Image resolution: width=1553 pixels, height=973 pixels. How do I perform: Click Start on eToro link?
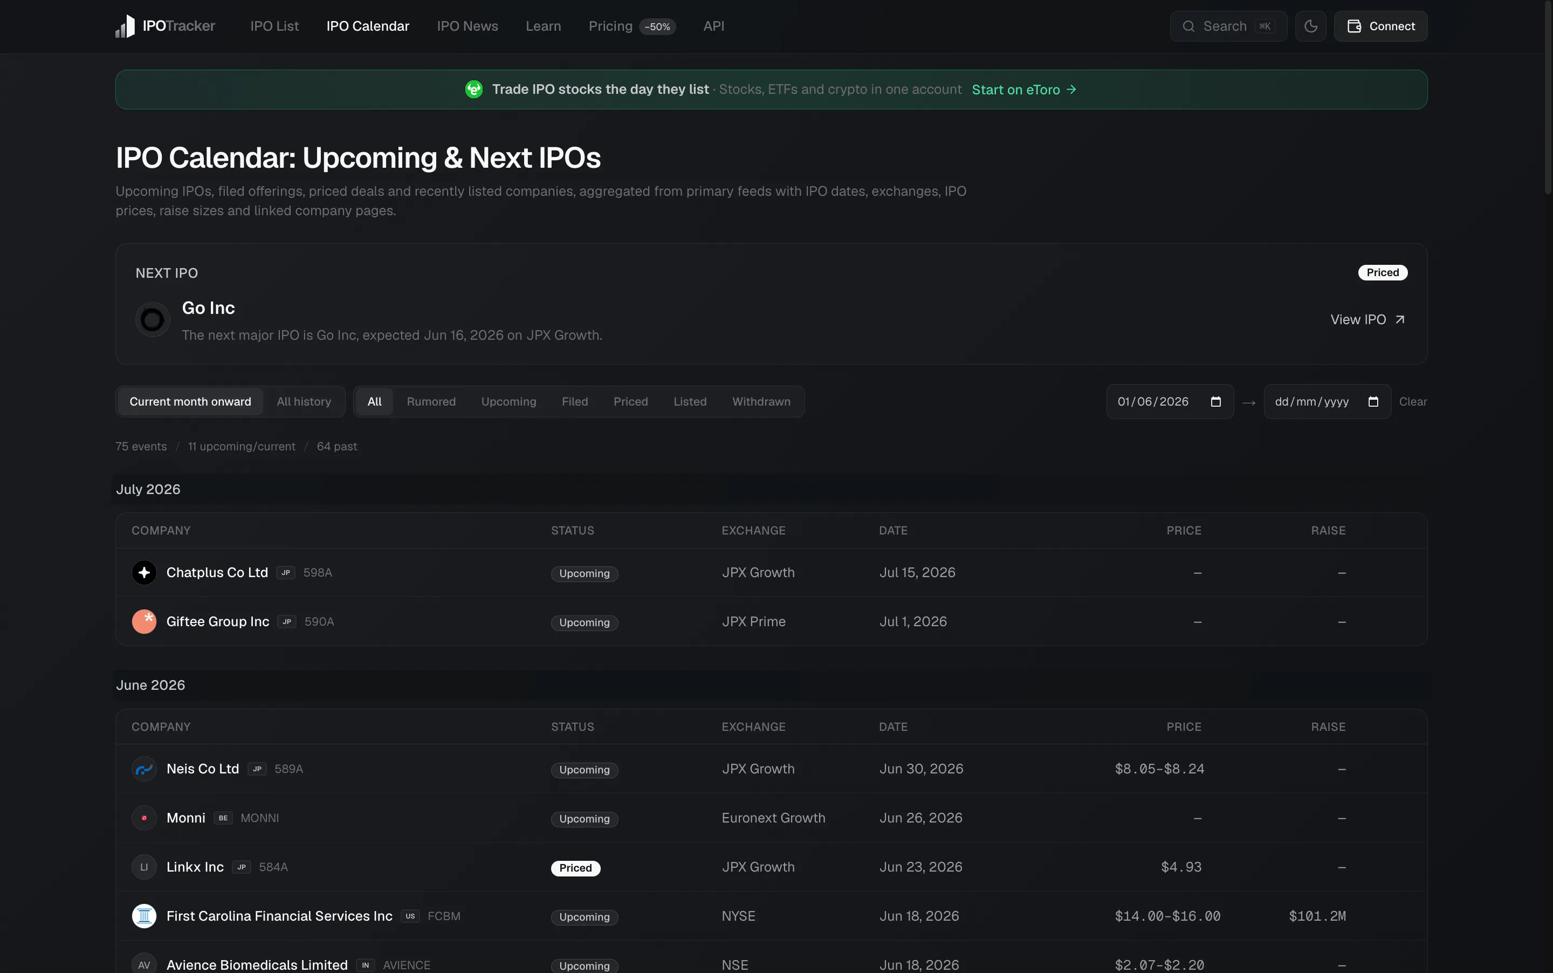(1024, 90)
